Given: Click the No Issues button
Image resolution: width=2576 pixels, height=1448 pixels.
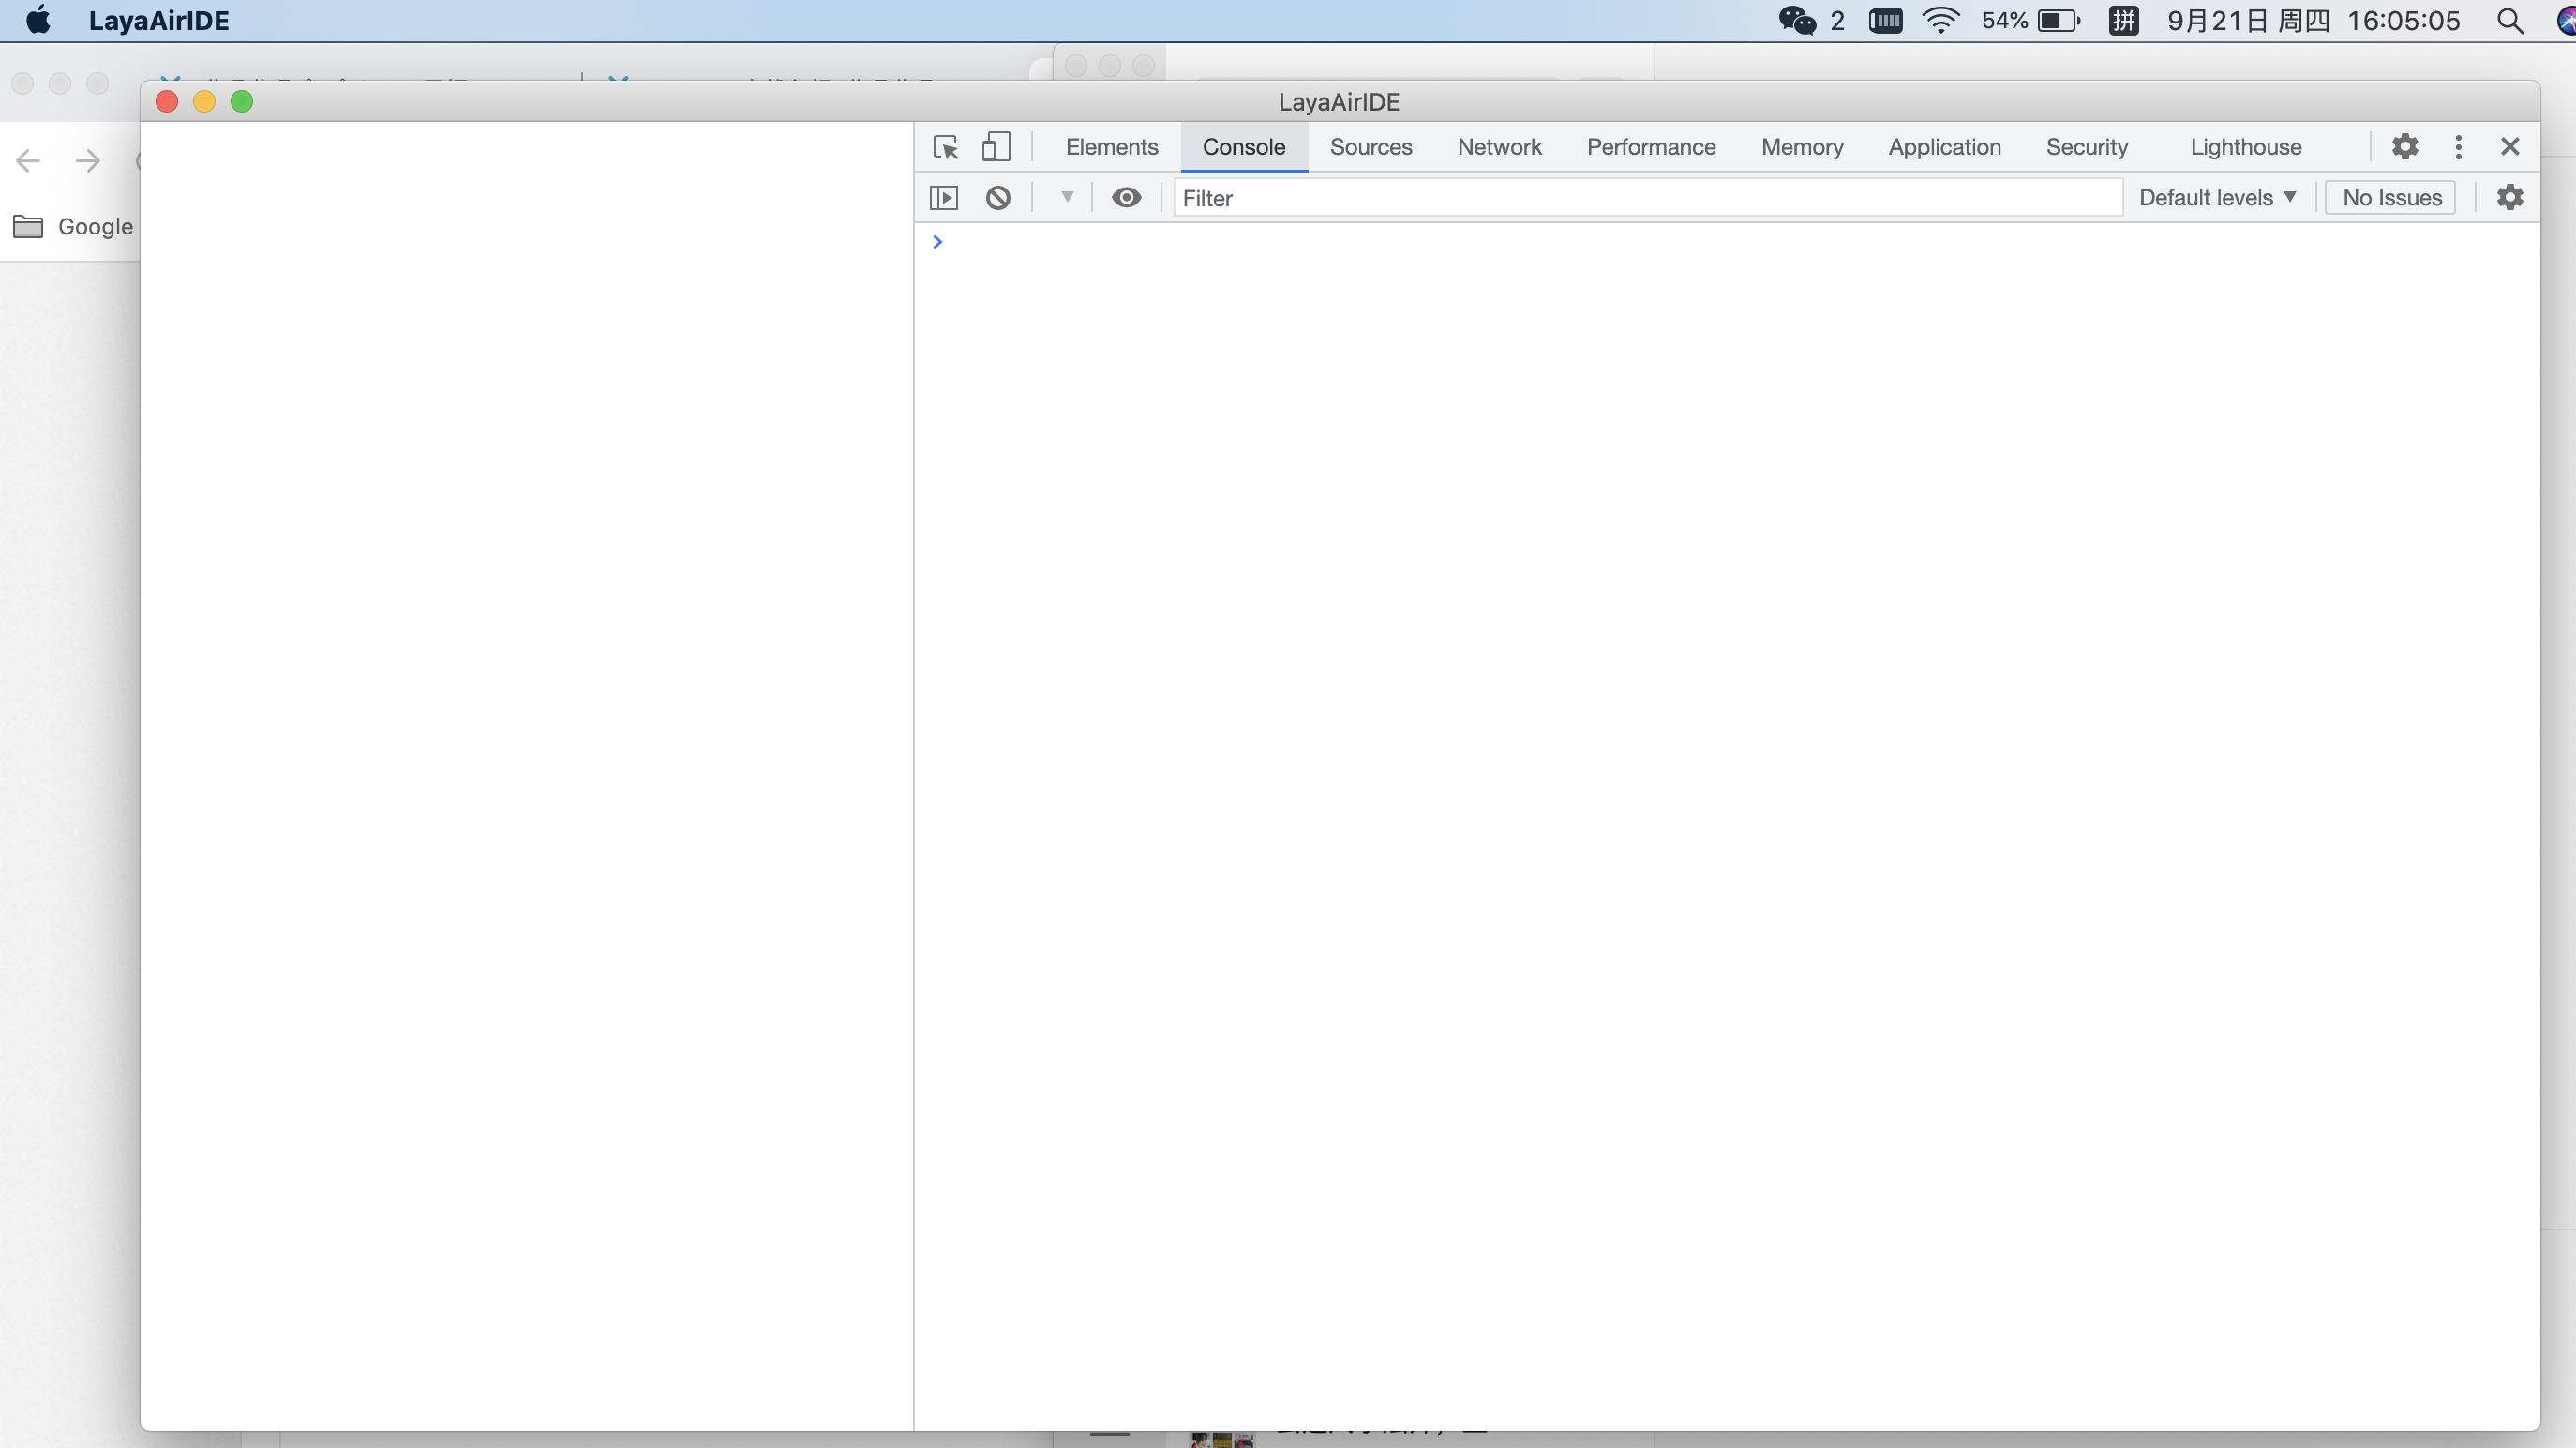Looking at the screenshot, I should (x=2391, y=198).
